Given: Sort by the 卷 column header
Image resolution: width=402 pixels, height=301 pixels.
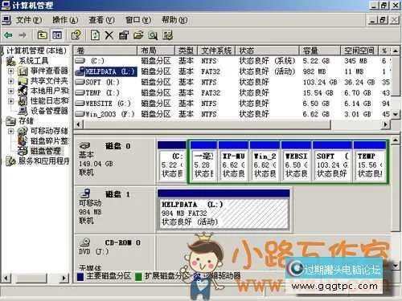Looking at the screenshot, I should 105,51.
